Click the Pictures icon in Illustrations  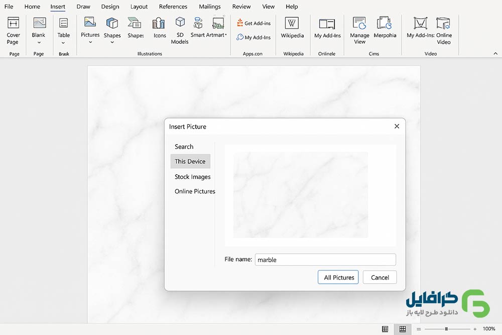point(90,23)
